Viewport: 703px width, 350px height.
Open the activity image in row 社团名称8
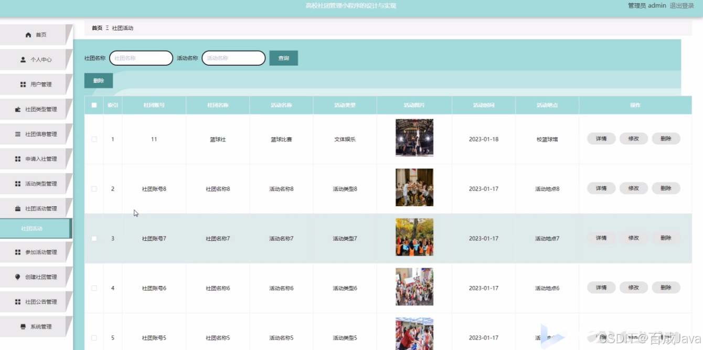click(414, 187)
